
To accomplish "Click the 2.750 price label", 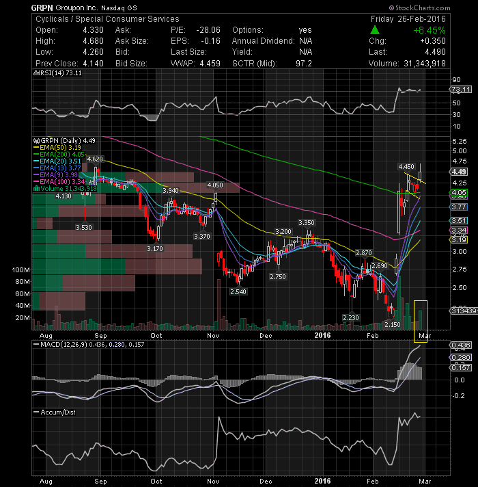I will (x=277, y=276).
